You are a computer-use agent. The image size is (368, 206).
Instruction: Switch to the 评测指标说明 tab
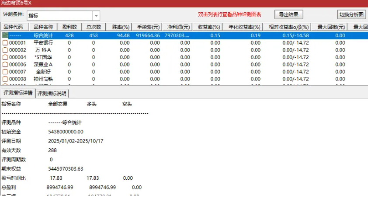tap(52, 93)
